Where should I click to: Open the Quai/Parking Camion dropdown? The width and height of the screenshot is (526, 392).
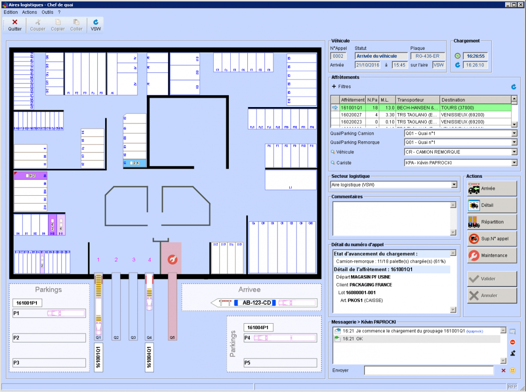(514, 133)
